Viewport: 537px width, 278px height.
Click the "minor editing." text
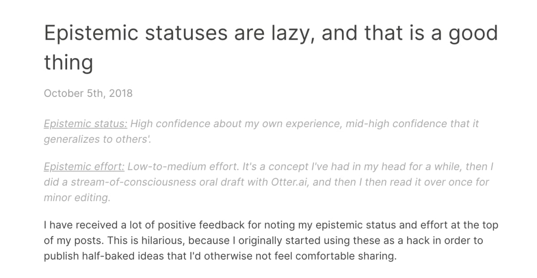pyautogui.click(x=77, y=198)
